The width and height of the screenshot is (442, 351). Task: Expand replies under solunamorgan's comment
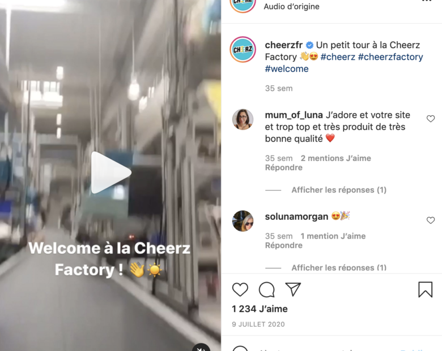click(339, 267)
